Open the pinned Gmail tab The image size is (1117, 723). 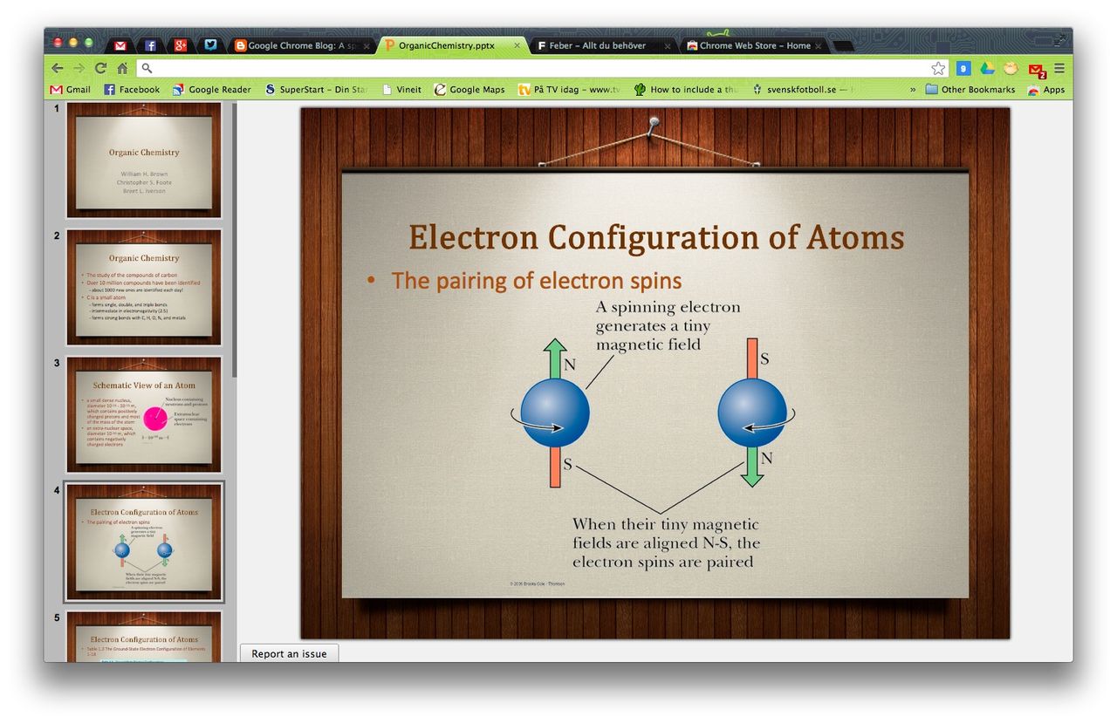pos(120,45)
